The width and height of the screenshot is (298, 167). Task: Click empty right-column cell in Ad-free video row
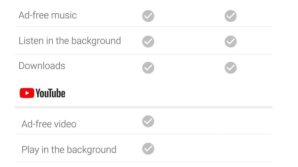coord(230,121)
